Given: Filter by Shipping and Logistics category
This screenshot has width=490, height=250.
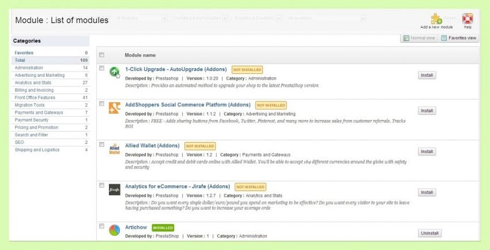Looking at the screenshot, I should 51,150.
